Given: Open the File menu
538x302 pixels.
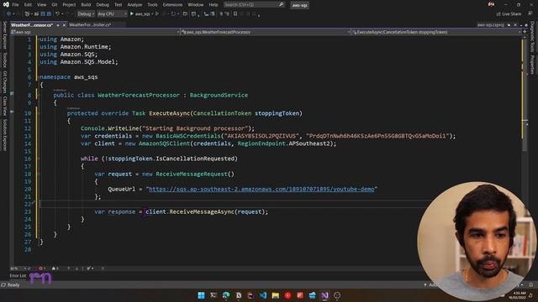Looking at the screenshot, I should 15,5.
